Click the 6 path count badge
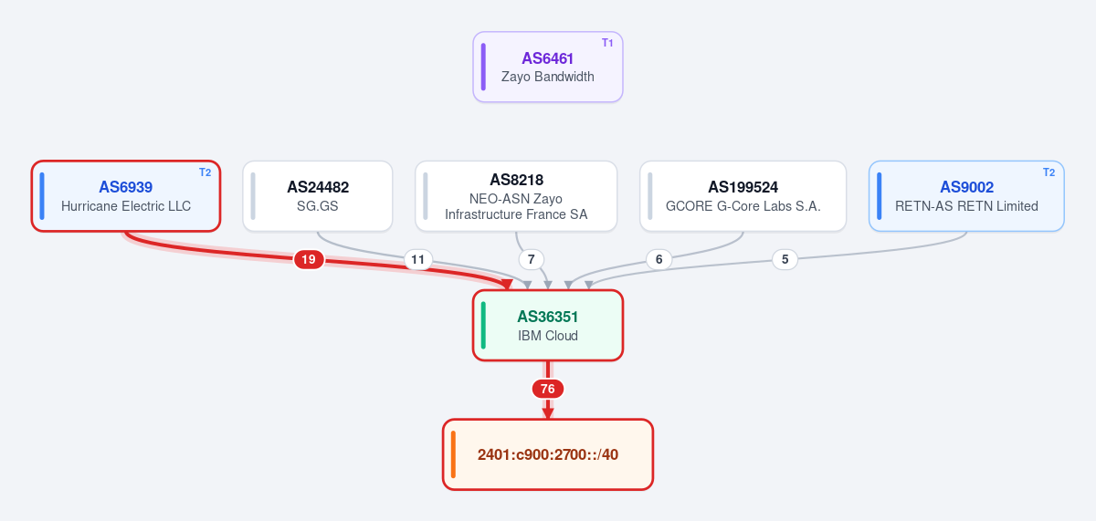The height and width of the screenshot is (521, 1096). point(659,260)
